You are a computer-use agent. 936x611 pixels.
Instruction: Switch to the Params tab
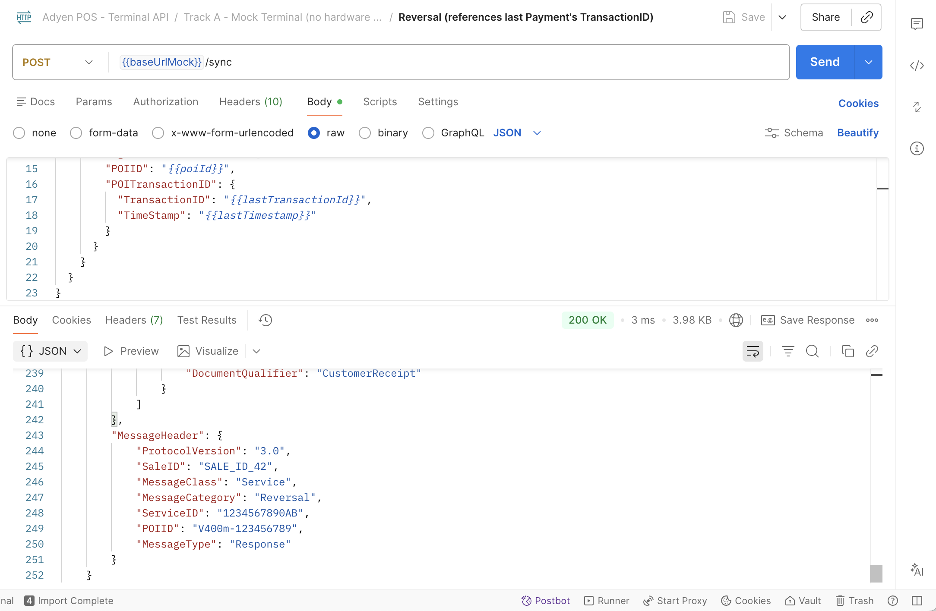(x=94, y=102)
